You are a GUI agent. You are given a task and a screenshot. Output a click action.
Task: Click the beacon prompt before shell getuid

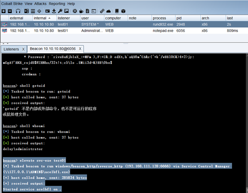(10, 86)
